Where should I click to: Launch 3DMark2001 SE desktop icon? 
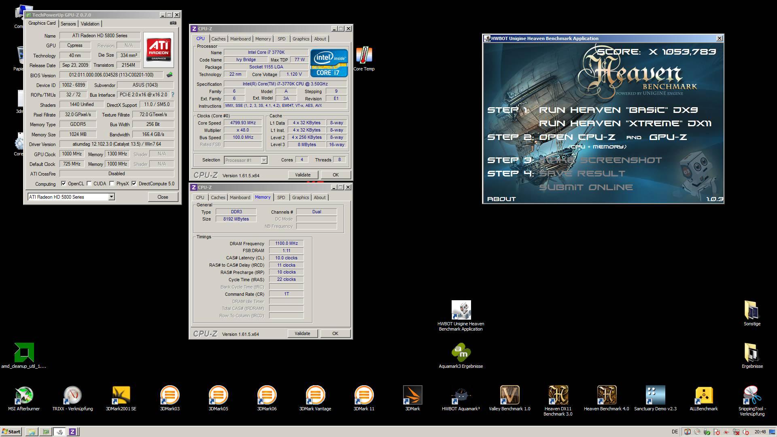tap(121, 398)
